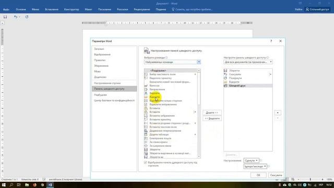Switch to the Рецензування ribbon tab
The width and height of the screenshot is (334, 188).
pyautogui.click(x=142, y=9)
